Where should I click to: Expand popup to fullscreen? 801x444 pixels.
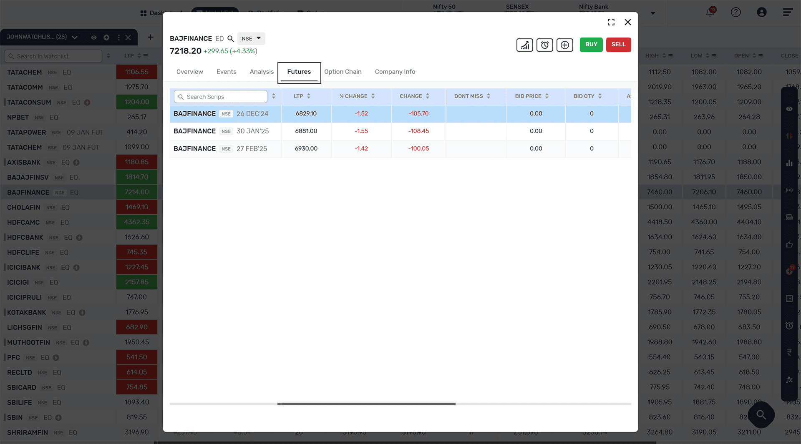coord(611,22)
